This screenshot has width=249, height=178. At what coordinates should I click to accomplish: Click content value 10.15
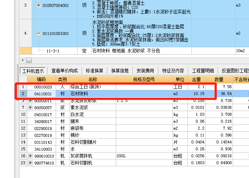pyautogui.click(x=197, y=94)
